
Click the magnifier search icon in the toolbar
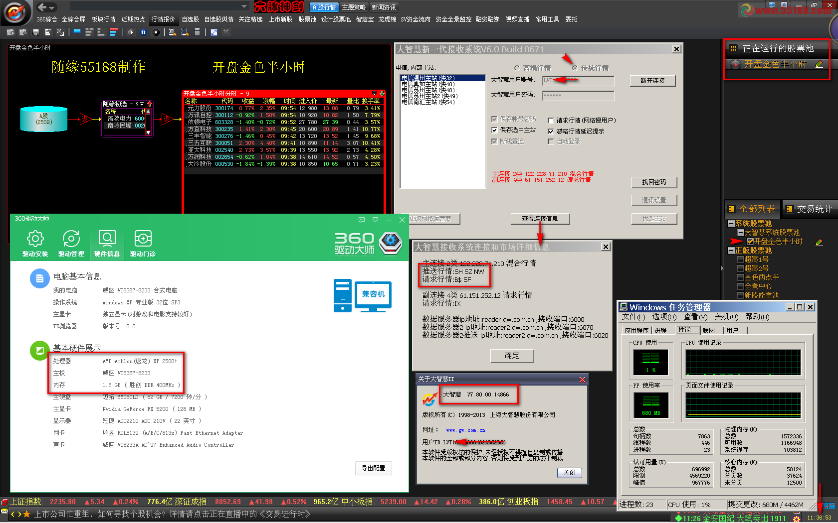click(x=172, y=32)
